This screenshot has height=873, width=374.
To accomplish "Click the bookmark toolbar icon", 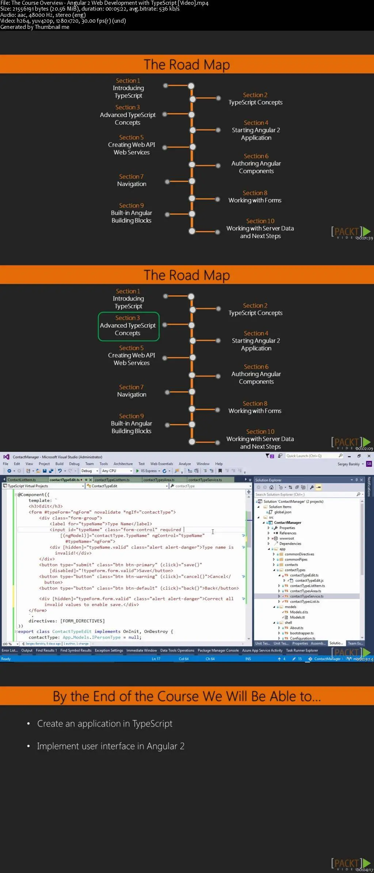I will tap(220, 471).
